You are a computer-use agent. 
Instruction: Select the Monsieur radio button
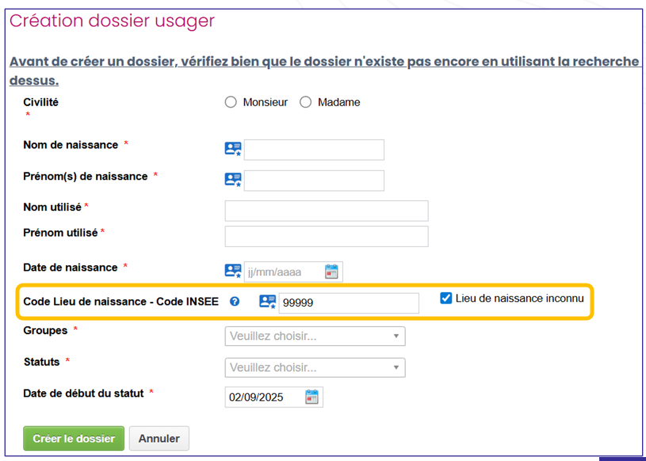231,102
